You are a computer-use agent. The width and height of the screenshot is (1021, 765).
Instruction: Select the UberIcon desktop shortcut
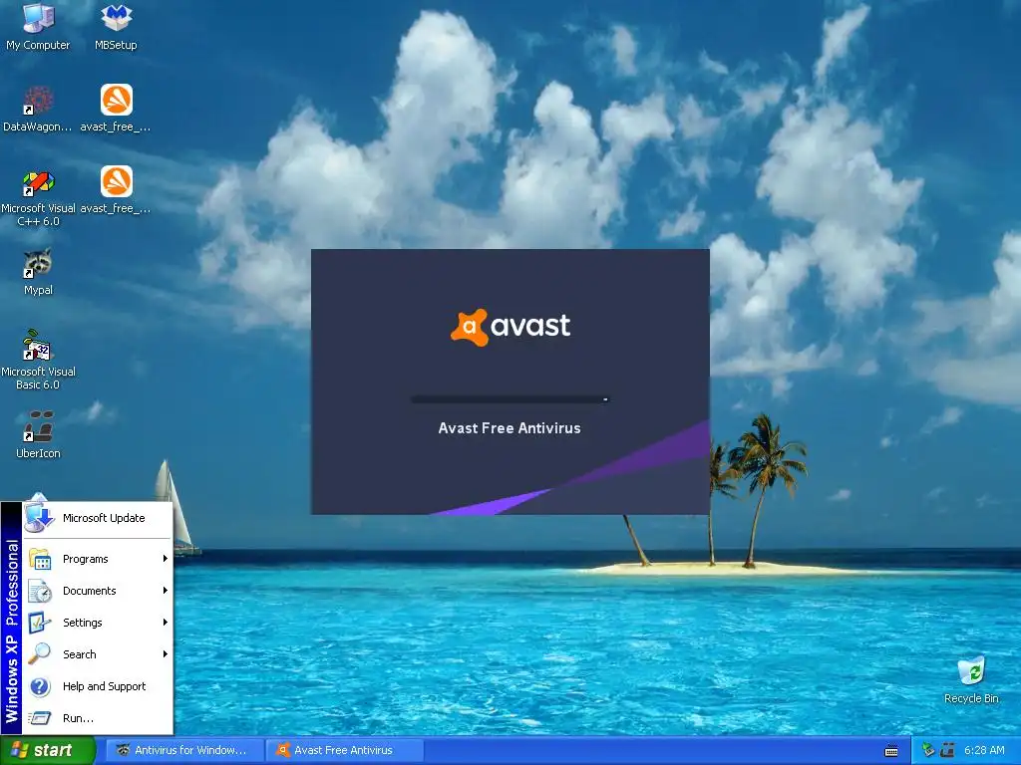38,434
